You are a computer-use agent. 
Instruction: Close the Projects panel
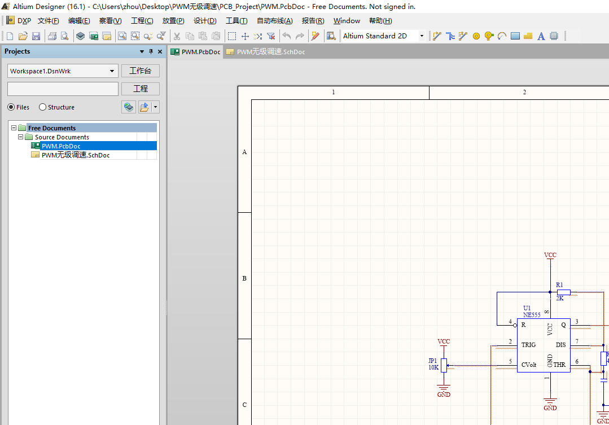160,51
